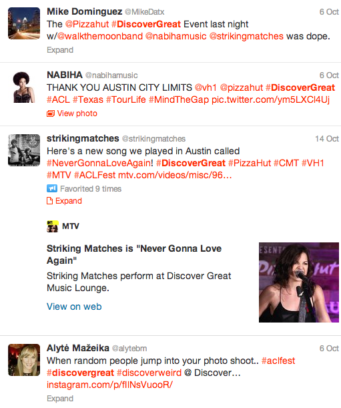This screenshot has width=341, height=408.
Task: Expand Alytė Mažeika's tweet
Action: click(60, 399)
